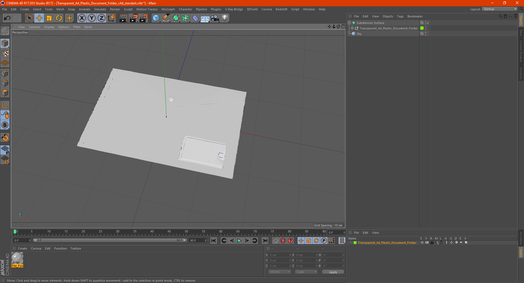Viewport: 524px width, 283px height.
Task: Click the Make Editable icon
Action: click(5, 31)
